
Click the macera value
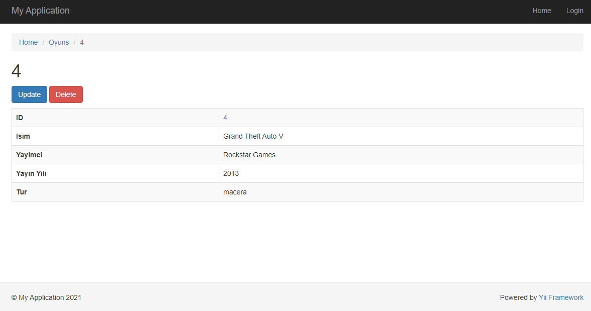[x=235, y=192]
